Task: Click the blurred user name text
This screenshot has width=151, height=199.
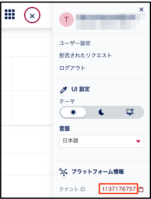Action: [x=111, y=22]
